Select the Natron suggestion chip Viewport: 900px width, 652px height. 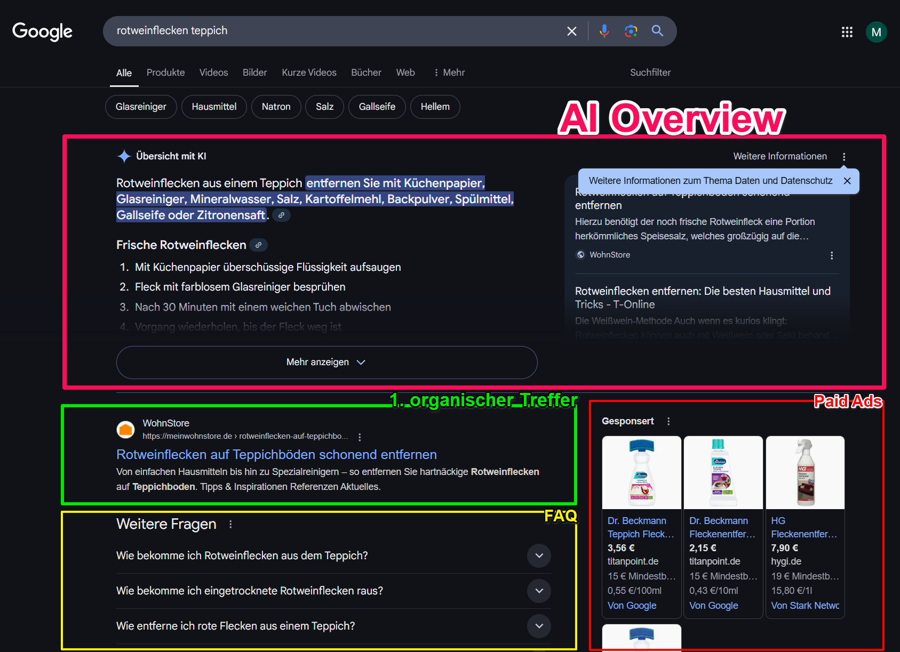click(276, 107)
